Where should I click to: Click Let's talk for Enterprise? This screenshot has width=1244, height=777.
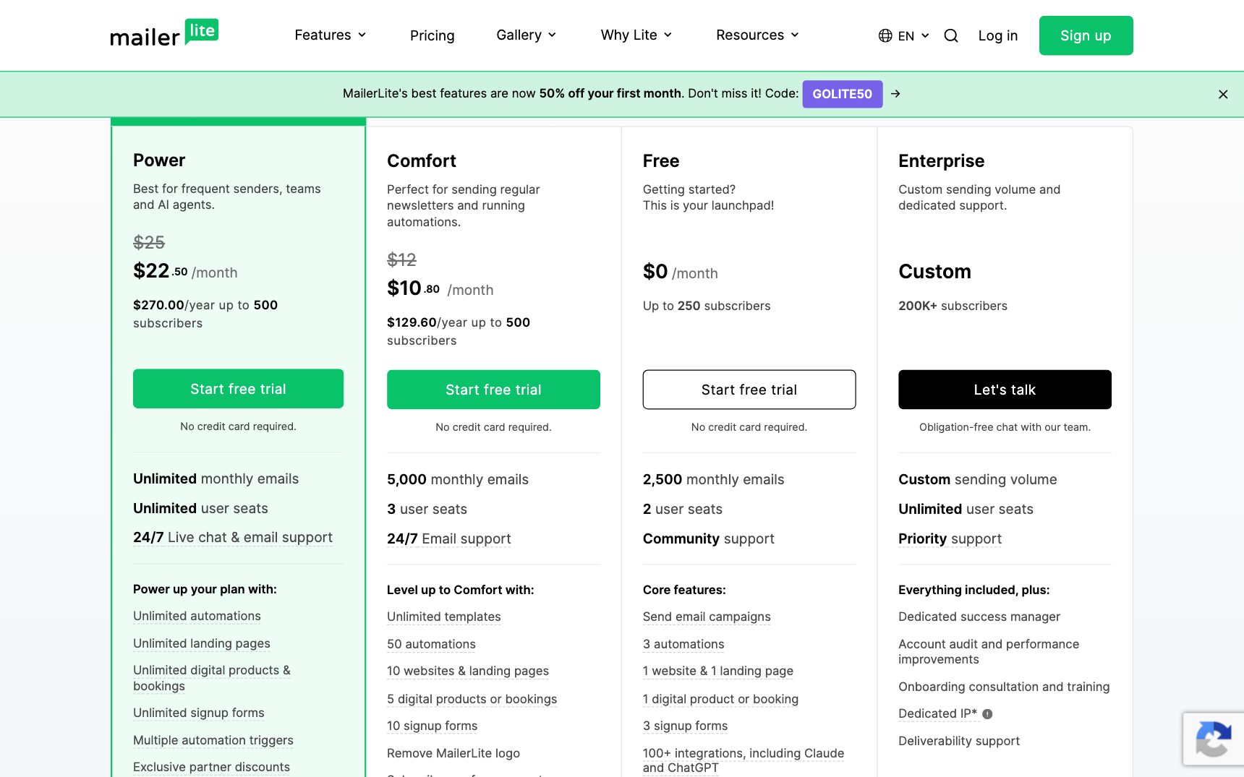coord(1005,390)
